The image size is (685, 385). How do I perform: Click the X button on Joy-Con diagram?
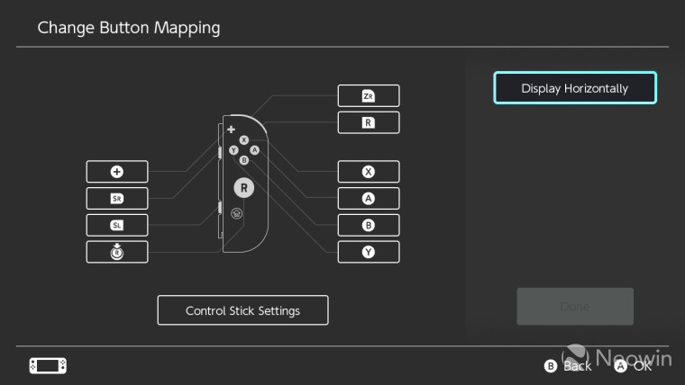243,139
